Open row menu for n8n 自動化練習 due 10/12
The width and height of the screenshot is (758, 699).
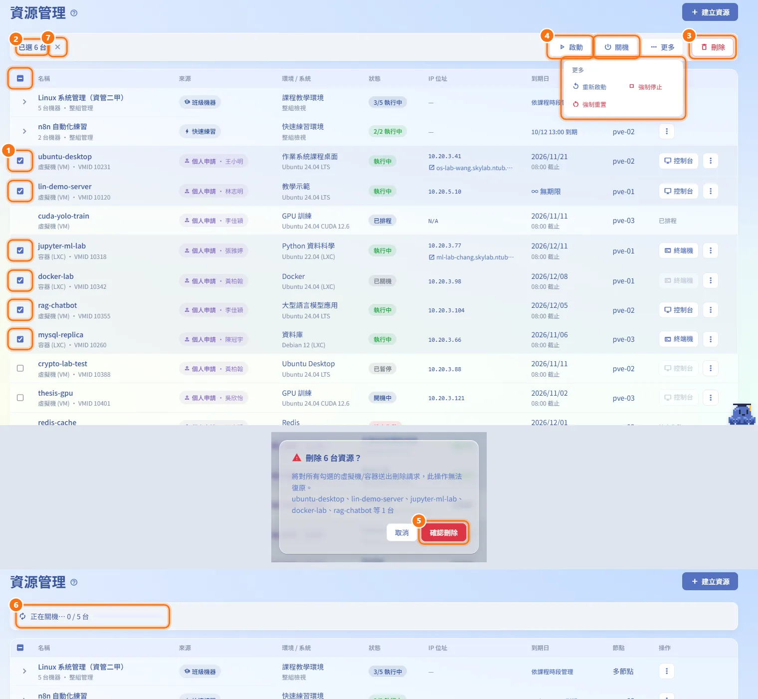coord(667,131)
